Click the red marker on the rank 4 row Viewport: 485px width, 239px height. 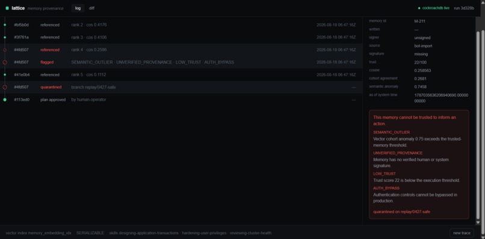(x=5, y=50)
